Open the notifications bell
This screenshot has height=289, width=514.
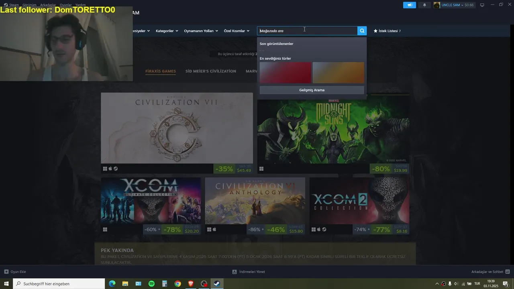point(424,5)
